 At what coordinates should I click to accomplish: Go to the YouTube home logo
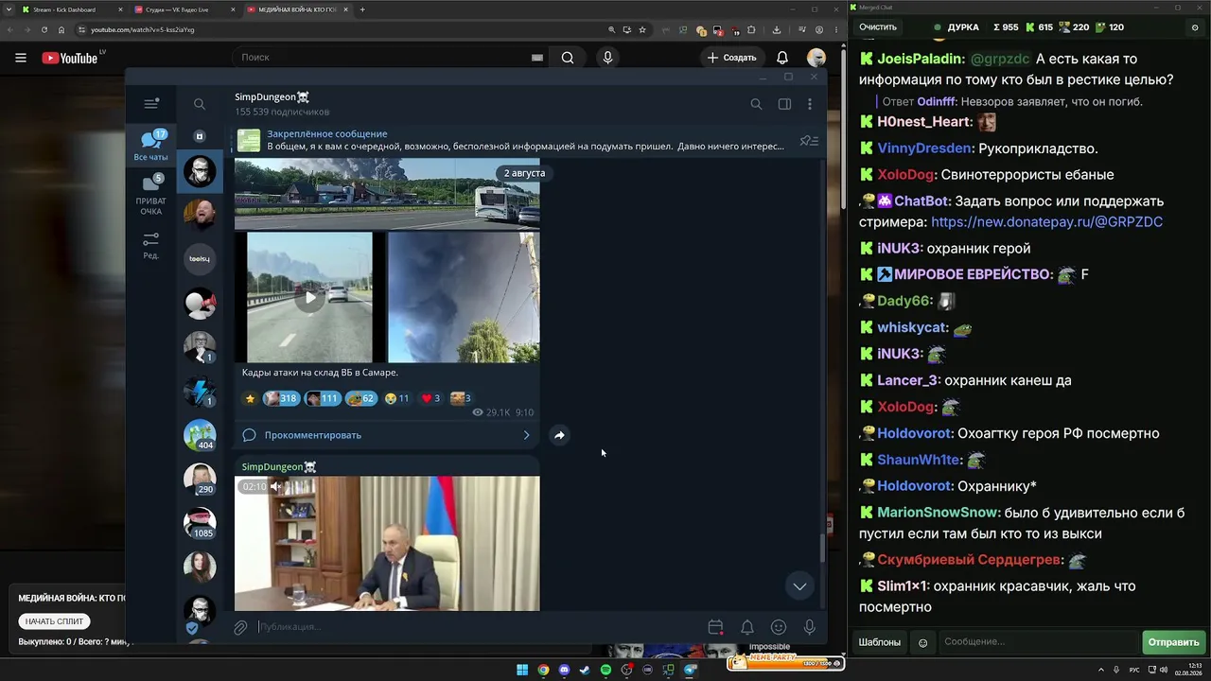coord(70,58)
